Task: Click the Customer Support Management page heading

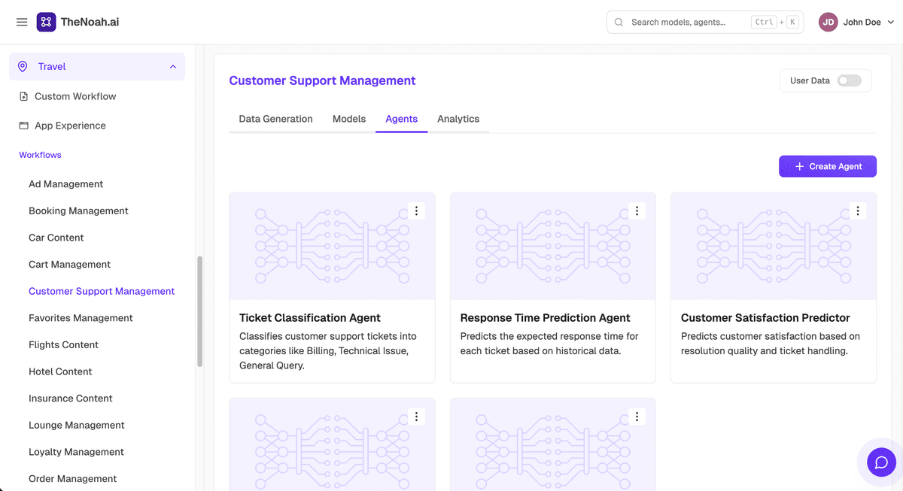Action: pyautogui.click(x=322, y=80)
